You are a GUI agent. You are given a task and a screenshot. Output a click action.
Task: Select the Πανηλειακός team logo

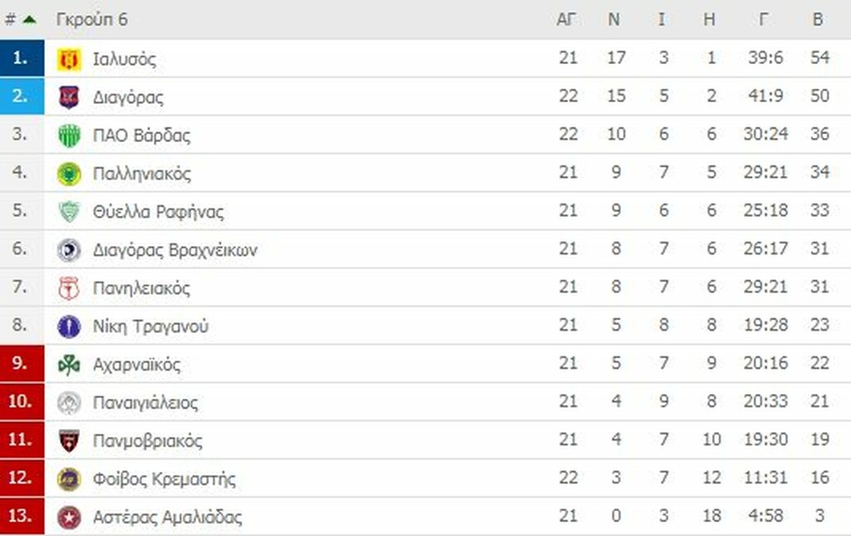70,288
